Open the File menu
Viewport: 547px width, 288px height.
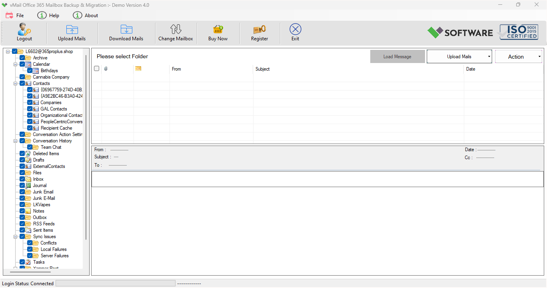(x=15, y=15)
